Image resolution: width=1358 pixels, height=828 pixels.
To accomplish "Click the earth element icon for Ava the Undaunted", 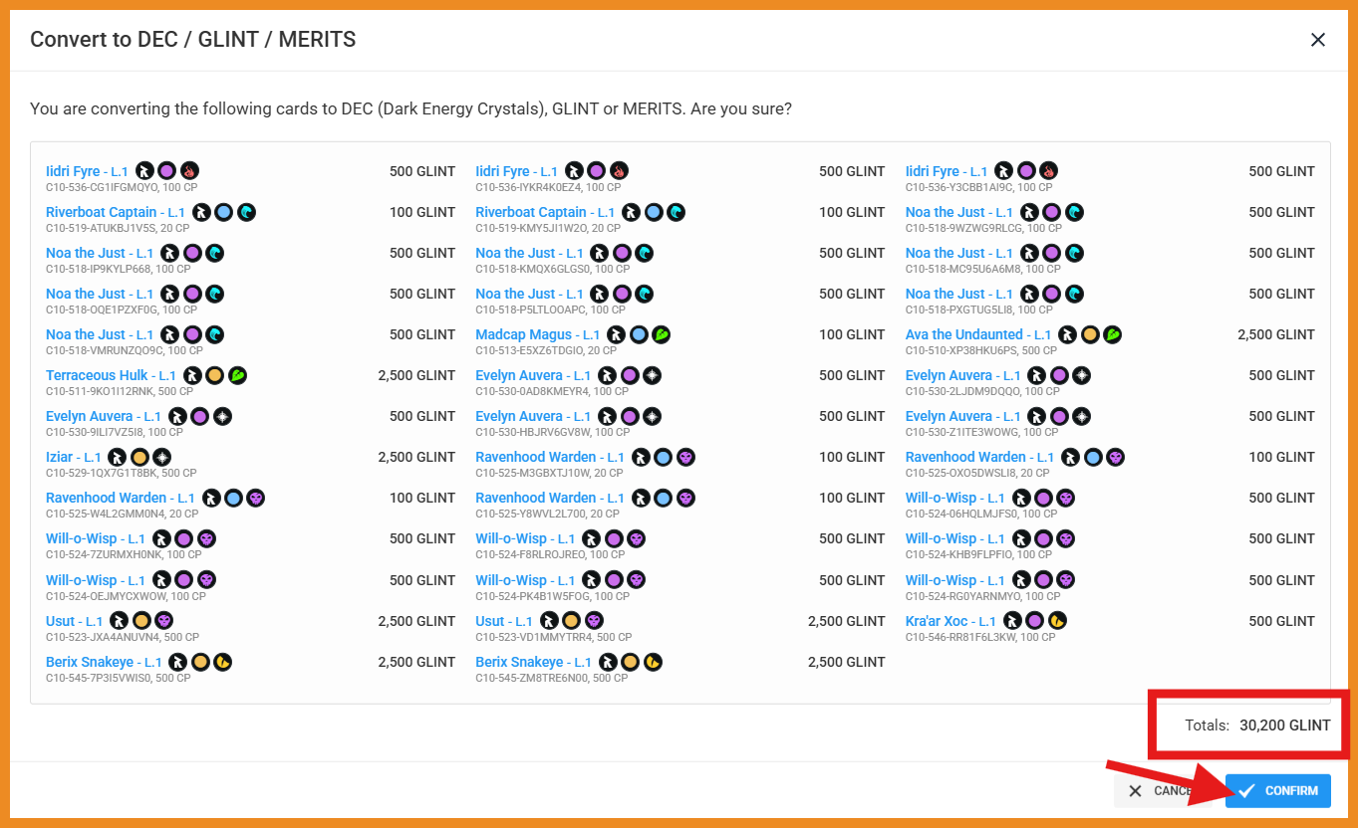I will pos(1112,335).
